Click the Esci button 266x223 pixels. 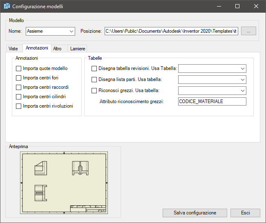pos(245,213)
